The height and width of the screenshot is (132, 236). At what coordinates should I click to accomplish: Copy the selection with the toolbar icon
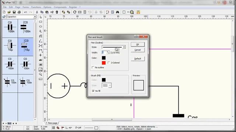(42, 12)
